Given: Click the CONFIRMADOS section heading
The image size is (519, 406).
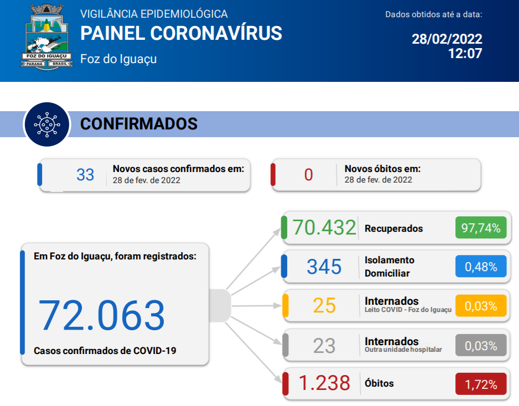Looking at the screenshot, I should click(139, 124).
